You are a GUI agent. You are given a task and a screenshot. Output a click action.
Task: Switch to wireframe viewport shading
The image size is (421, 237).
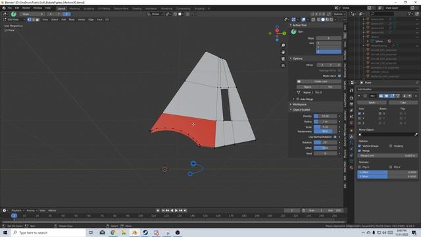(x=318, y=20)
